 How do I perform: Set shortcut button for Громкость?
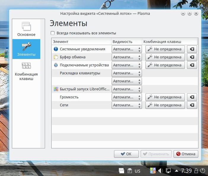click(165, 97)
